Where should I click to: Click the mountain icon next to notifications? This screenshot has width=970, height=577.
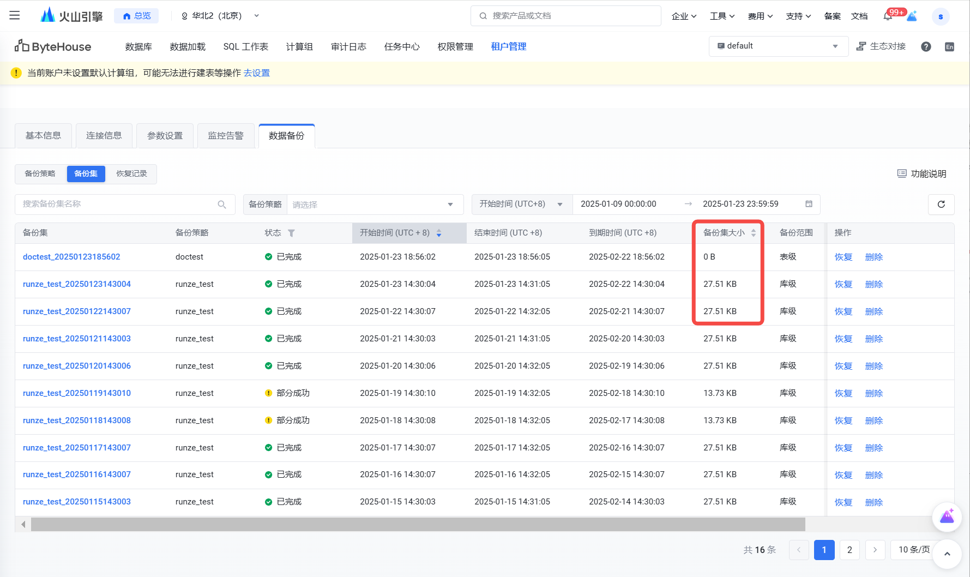912,16
